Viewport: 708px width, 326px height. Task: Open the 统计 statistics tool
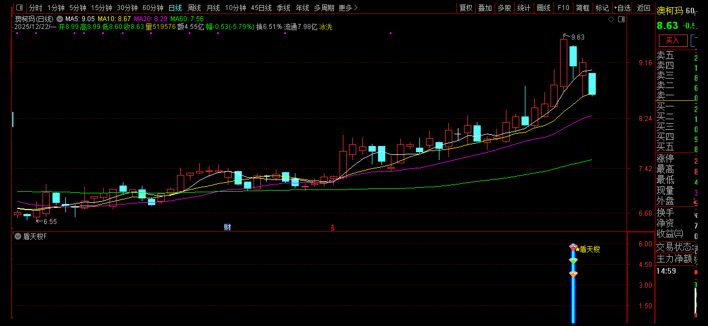click(x=524, y=8)
